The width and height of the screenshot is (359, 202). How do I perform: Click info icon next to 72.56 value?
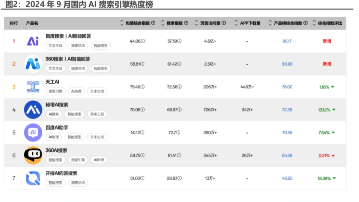click(180, 87)
